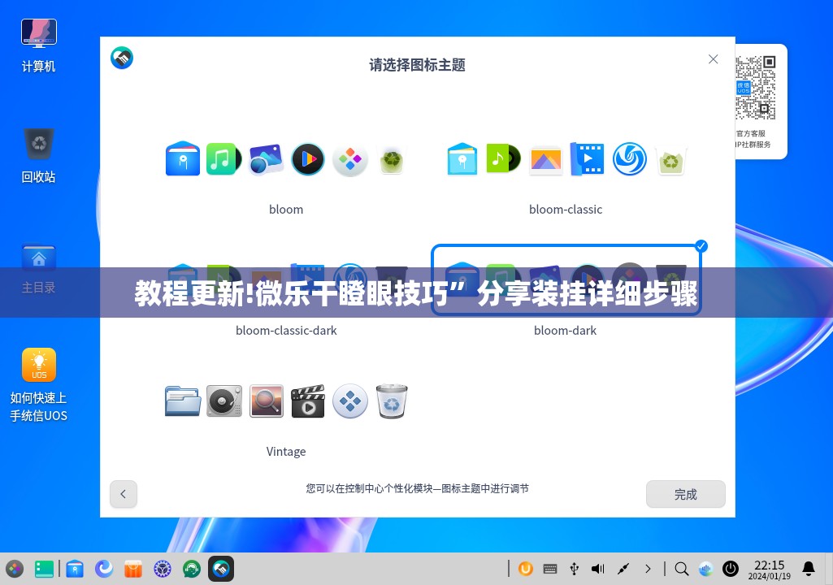
Task: Open the customer service headset taskbar icon
Action: pyautogui.click(x=191, y=569)
